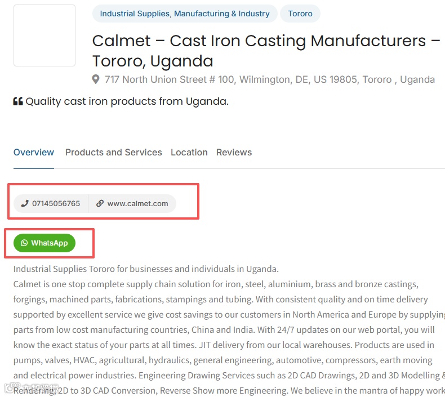Click the quotation mark icon before the tagline

(18, 101)
